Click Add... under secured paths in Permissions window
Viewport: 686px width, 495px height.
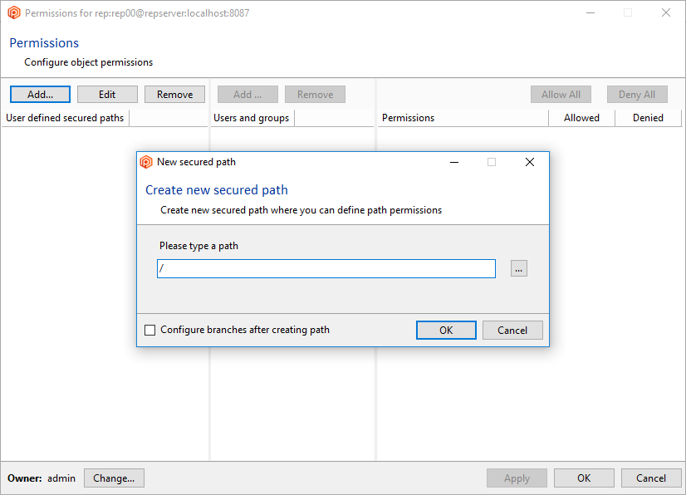[40, 95]
